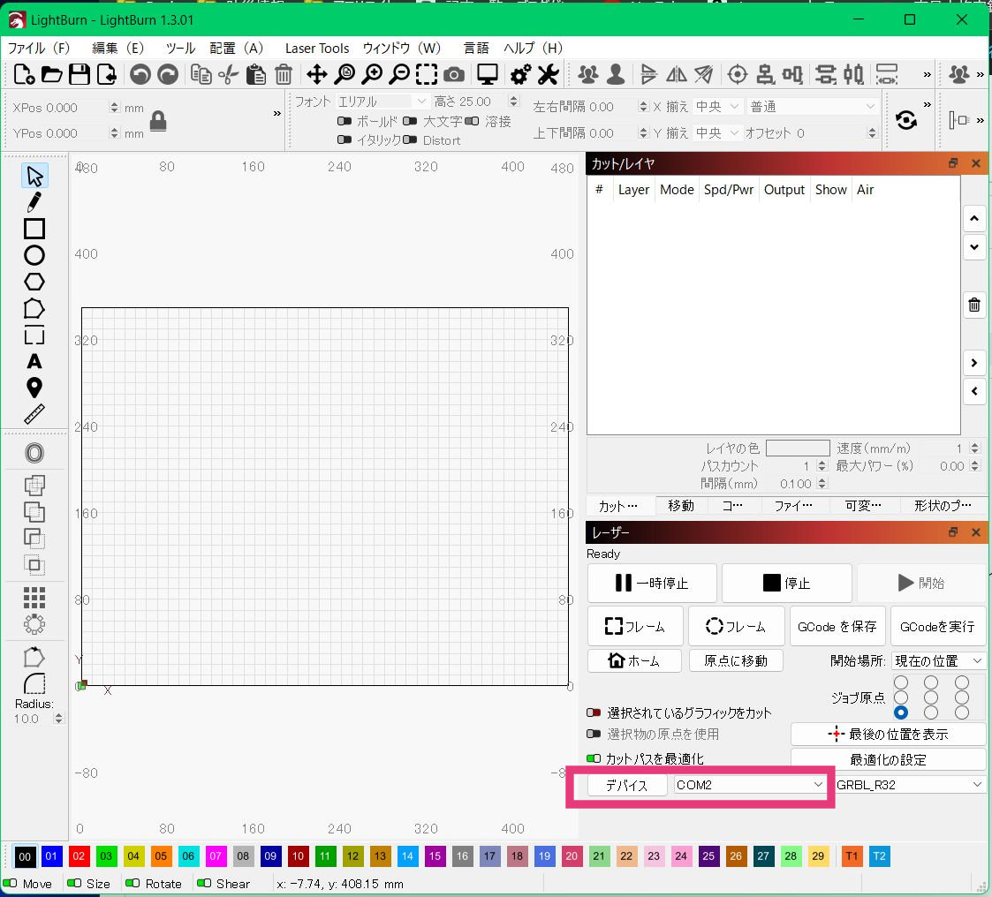The width and height of the screenshot is (992, 897).
Task: Select the Polygon hexagon tool
Action: point(34,282)
